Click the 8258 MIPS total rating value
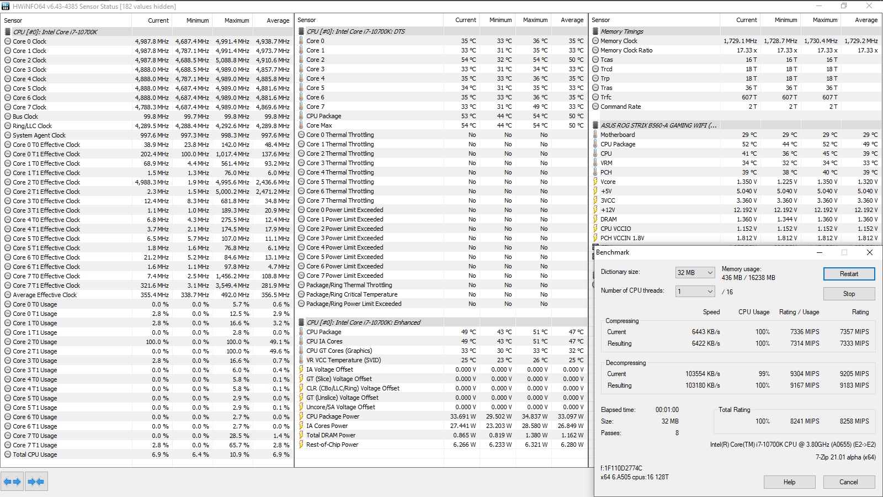This screenshot has height=497, width=883. pos(854,421)
